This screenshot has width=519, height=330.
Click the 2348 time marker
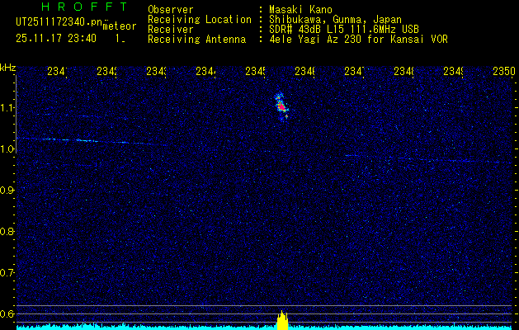point(403,72)
